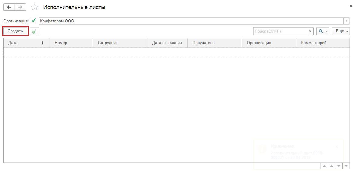The width and height of the screenshot is (355, 171).
Task: Sort by the Сотрудник column header
Action: pyautogui.click(x=120, y=43)
